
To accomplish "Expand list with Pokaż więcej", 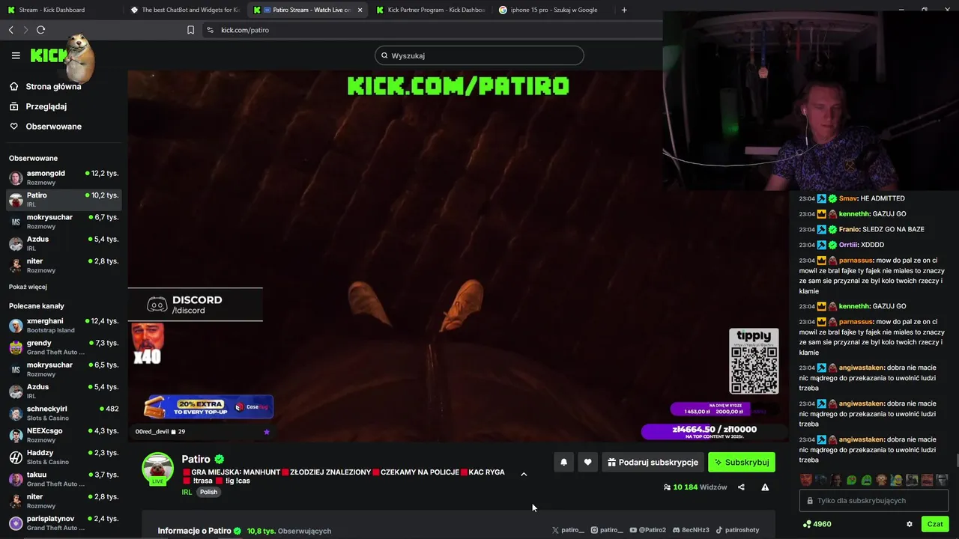I will click(28, 287).
